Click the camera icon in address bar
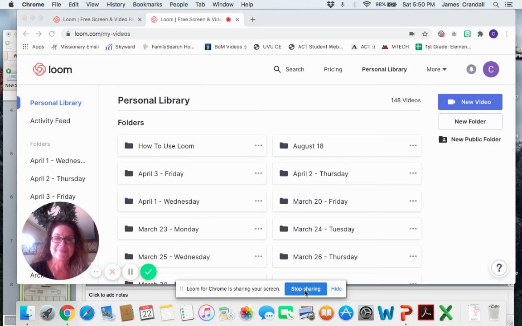Image resolution: width=522 pixels, height=326 pixels. [x=412, y=34]
